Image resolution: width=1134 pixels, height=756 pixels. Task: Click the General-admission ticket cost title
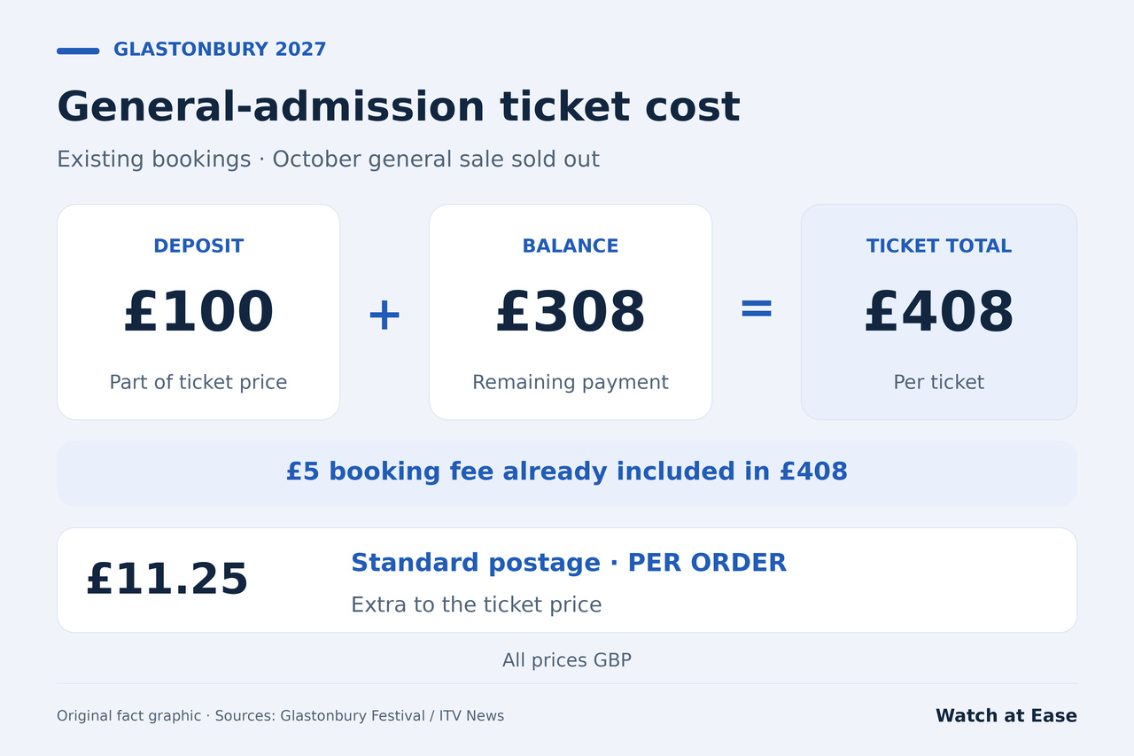click(398, 107)
